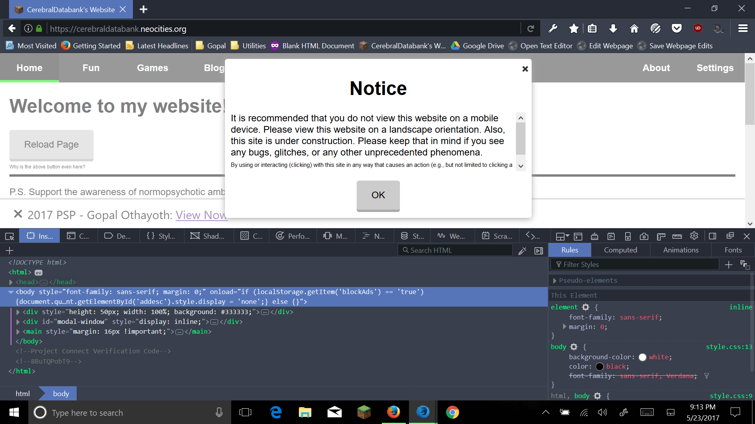755x424 pixels.
Task: Toggle the sidebar pane collapse button
Action: pyautogui.click(x=539, y=250)
